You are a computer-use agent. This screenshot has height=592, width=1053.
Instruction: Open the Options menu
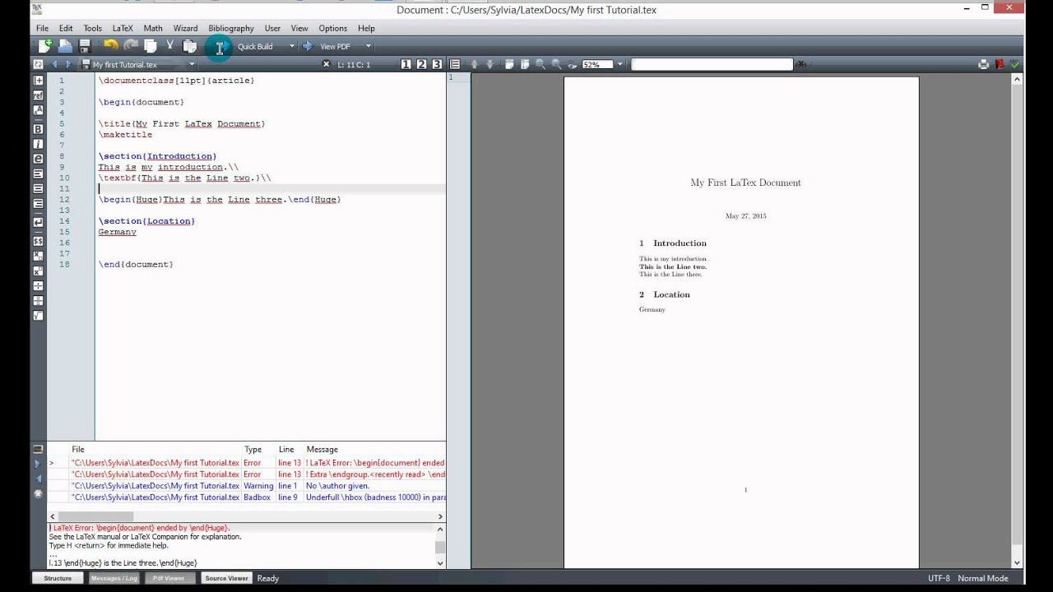click(333, 28)
